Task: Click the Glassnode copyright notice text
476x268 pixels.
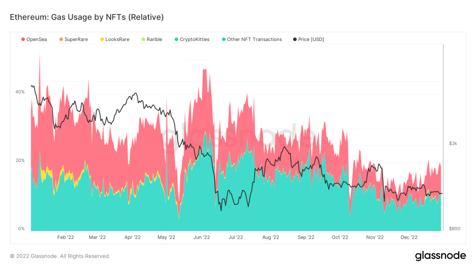Action: (x=60, y=256)
